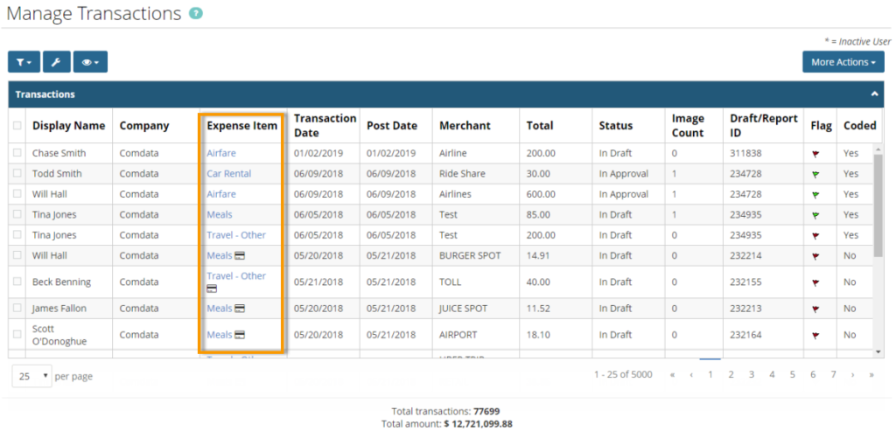Open the eye view options dropdown
This screenshot has height=431, width=896.
tap(90, 62)
